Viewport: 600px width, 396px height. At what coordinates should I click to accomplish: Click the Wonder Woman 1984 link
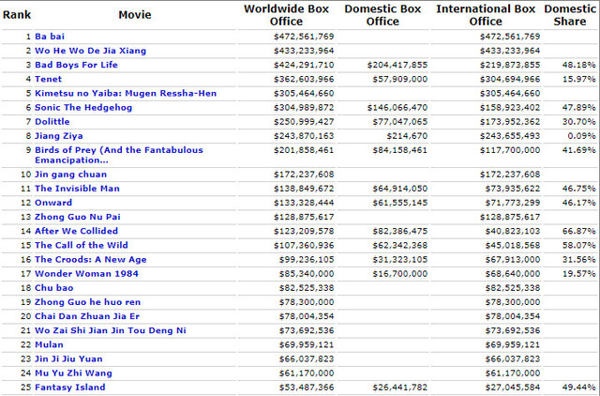86,273
